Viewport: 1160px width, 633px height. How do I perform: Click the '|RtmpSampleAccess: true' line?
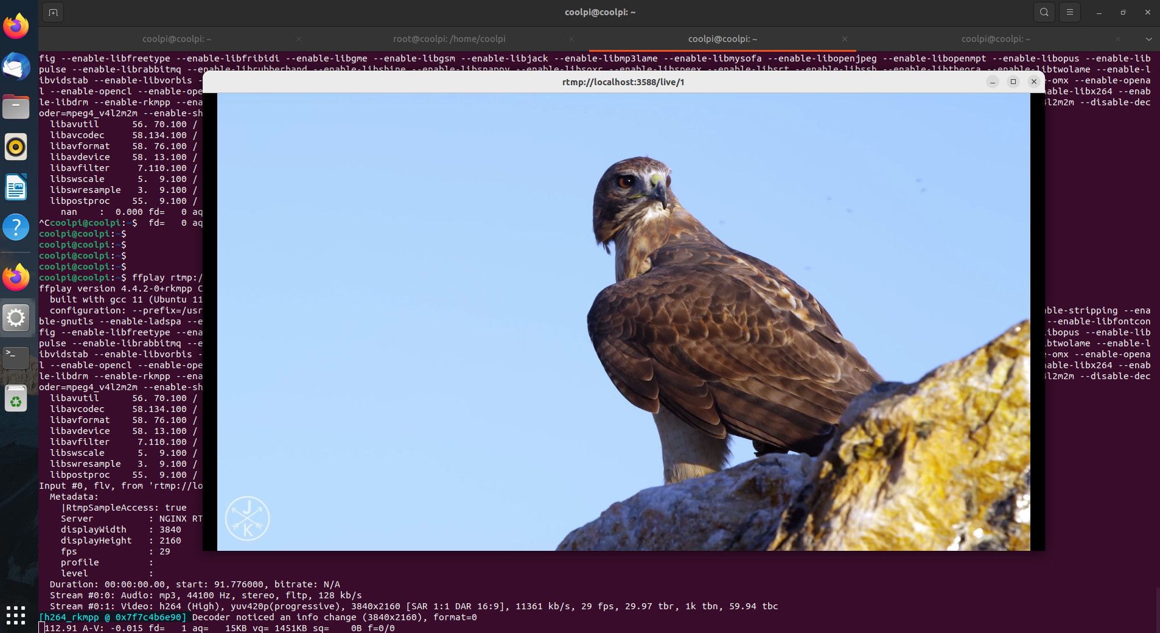click(124, 508)
